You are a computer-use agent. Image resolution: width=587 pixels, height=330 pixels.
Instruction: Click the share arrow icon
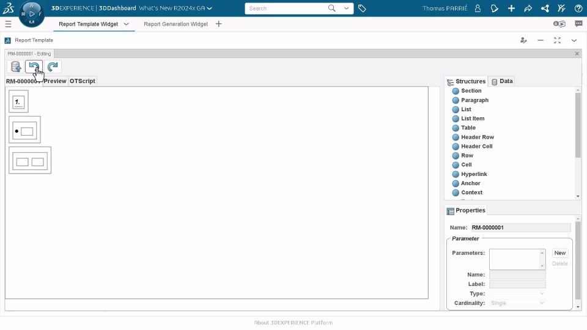[x=528, y=8]
